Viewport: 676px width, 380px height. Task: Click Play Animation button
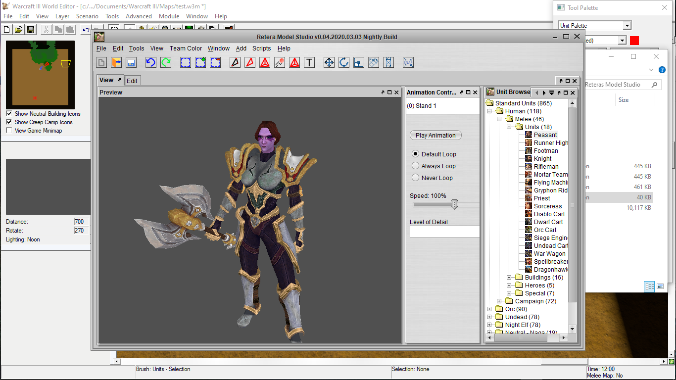pos(435,135)
